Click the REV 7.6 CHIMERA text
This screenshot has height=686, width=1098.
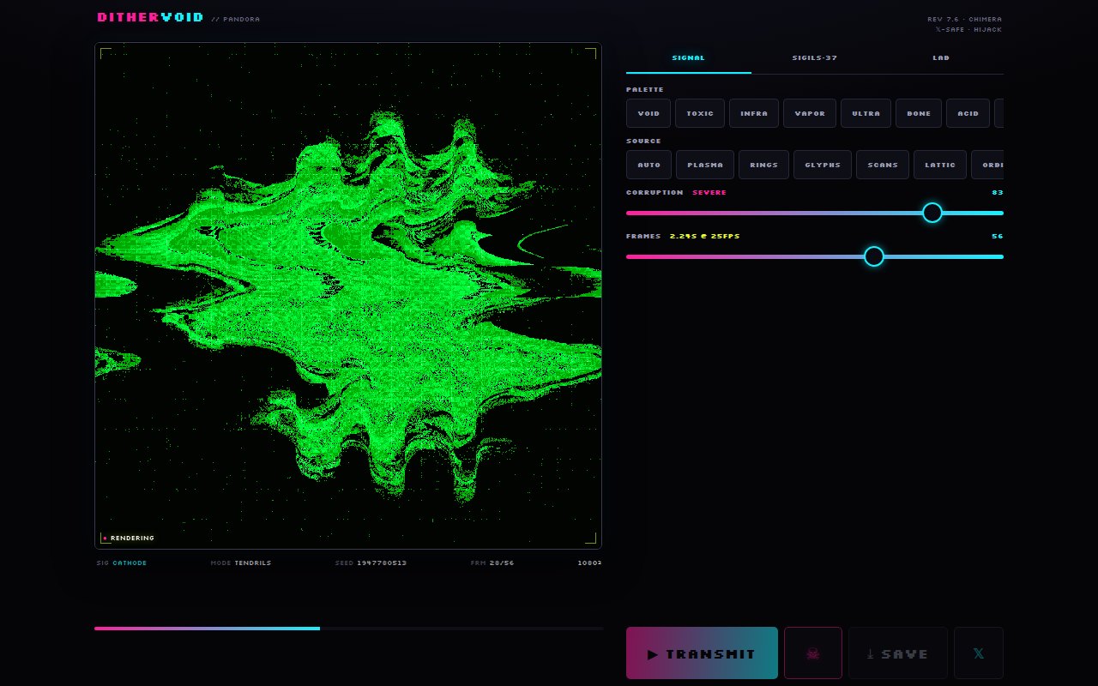[964, 19]
